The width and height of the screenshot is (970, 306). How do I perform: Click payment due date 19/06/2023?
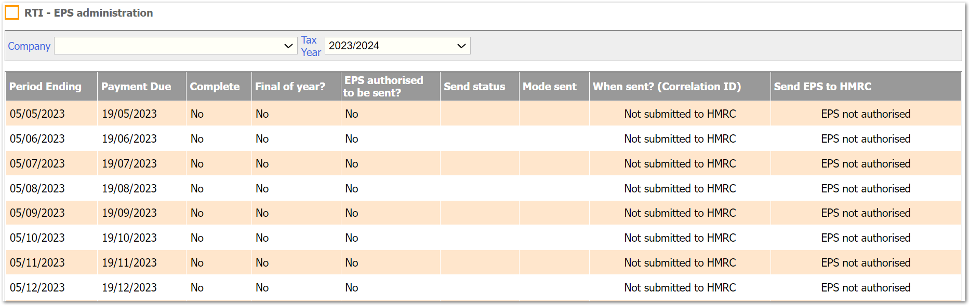coord(129,139)
